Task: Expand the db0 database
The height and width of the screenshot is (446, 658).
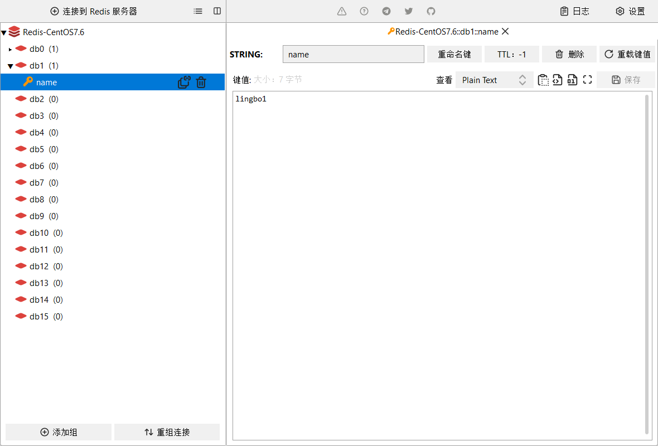Action: pos(10,50)
